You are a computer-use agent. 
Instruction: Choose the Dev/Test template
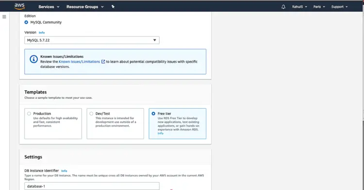[x=115, y=124]
